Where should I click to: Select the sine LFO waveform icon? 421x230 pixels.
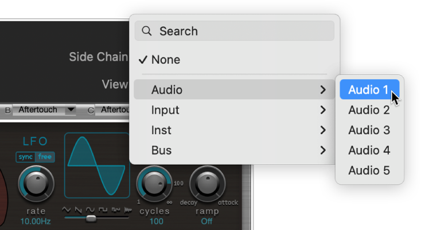[x=90, y=210]
